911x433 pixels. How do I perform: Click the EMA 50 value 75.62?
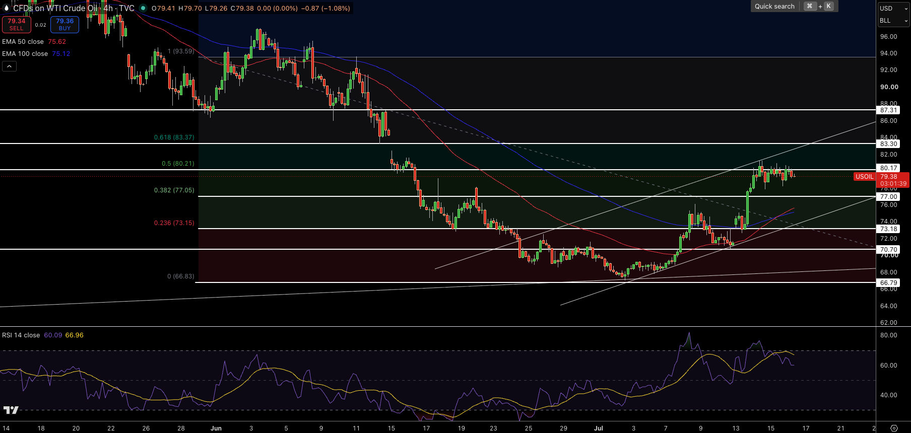coord(57,42)
